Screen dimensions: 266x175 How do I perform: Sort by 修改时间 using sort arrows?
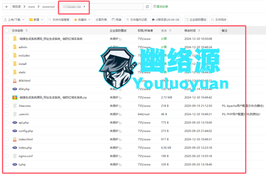[x=199, y=31]
